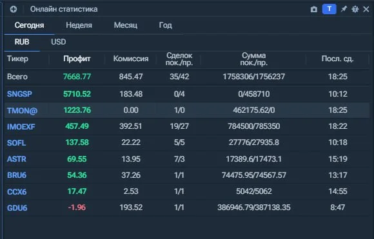Click BRU6 profit value 54.36
The width and height of the screenshot is (374, 239).
click(77, 175)
